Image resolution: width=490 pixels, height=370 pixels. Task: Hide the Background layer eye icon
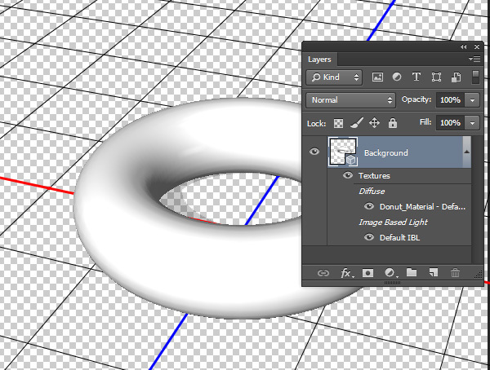coord(314,152)
